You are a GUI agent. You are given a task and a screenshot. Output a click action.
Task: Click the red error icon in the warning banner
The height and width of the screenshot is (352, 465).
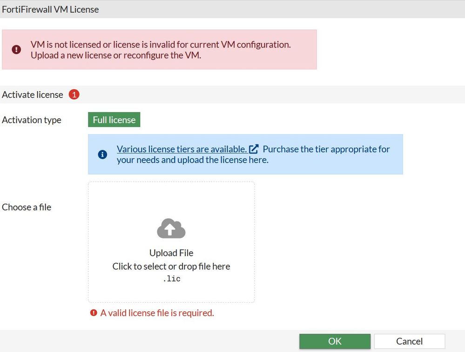(16, 49)
